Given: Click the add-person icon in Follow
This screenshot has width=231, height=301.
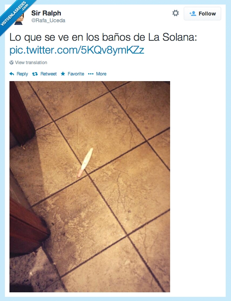Looking at the screenshot, I should [192, 14].
